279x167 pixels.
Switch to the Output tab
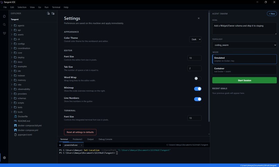click(90, 139)
